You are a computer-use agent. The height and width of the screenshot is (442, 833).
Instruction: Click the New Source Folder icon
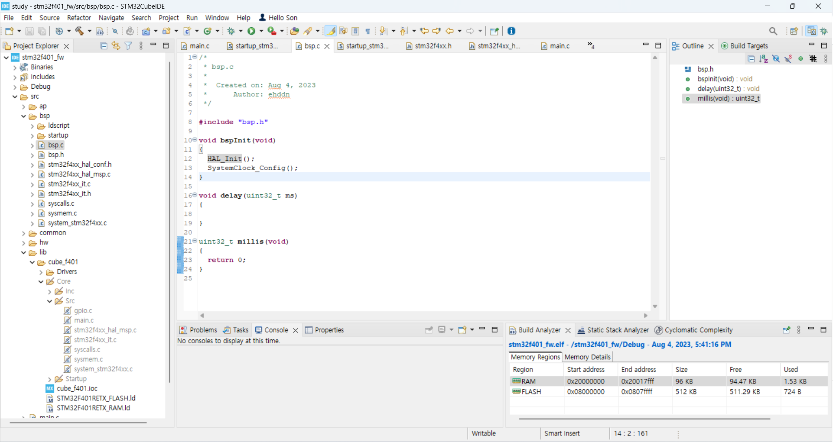click(x=166, y=31)
